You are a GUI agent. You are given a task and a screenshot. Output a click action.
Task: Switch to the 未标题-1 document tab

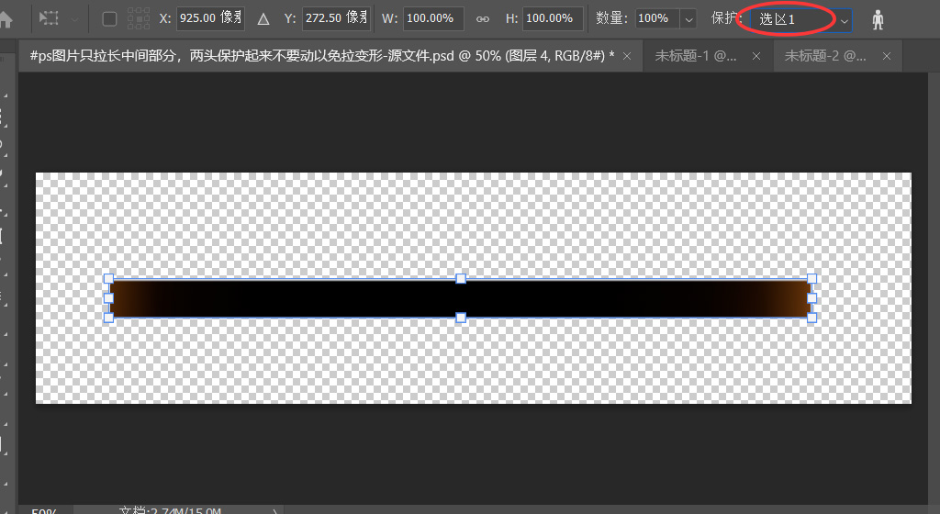(696, 56)
